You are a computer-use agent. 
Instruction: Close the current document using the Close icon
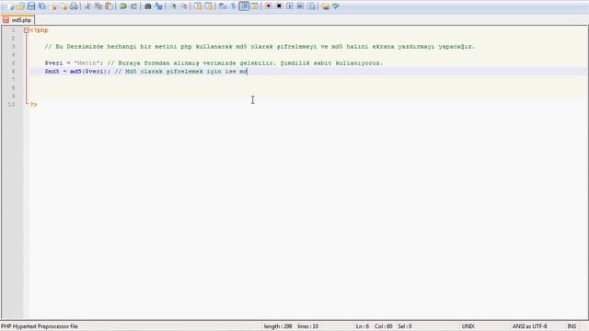click(53, 6)
